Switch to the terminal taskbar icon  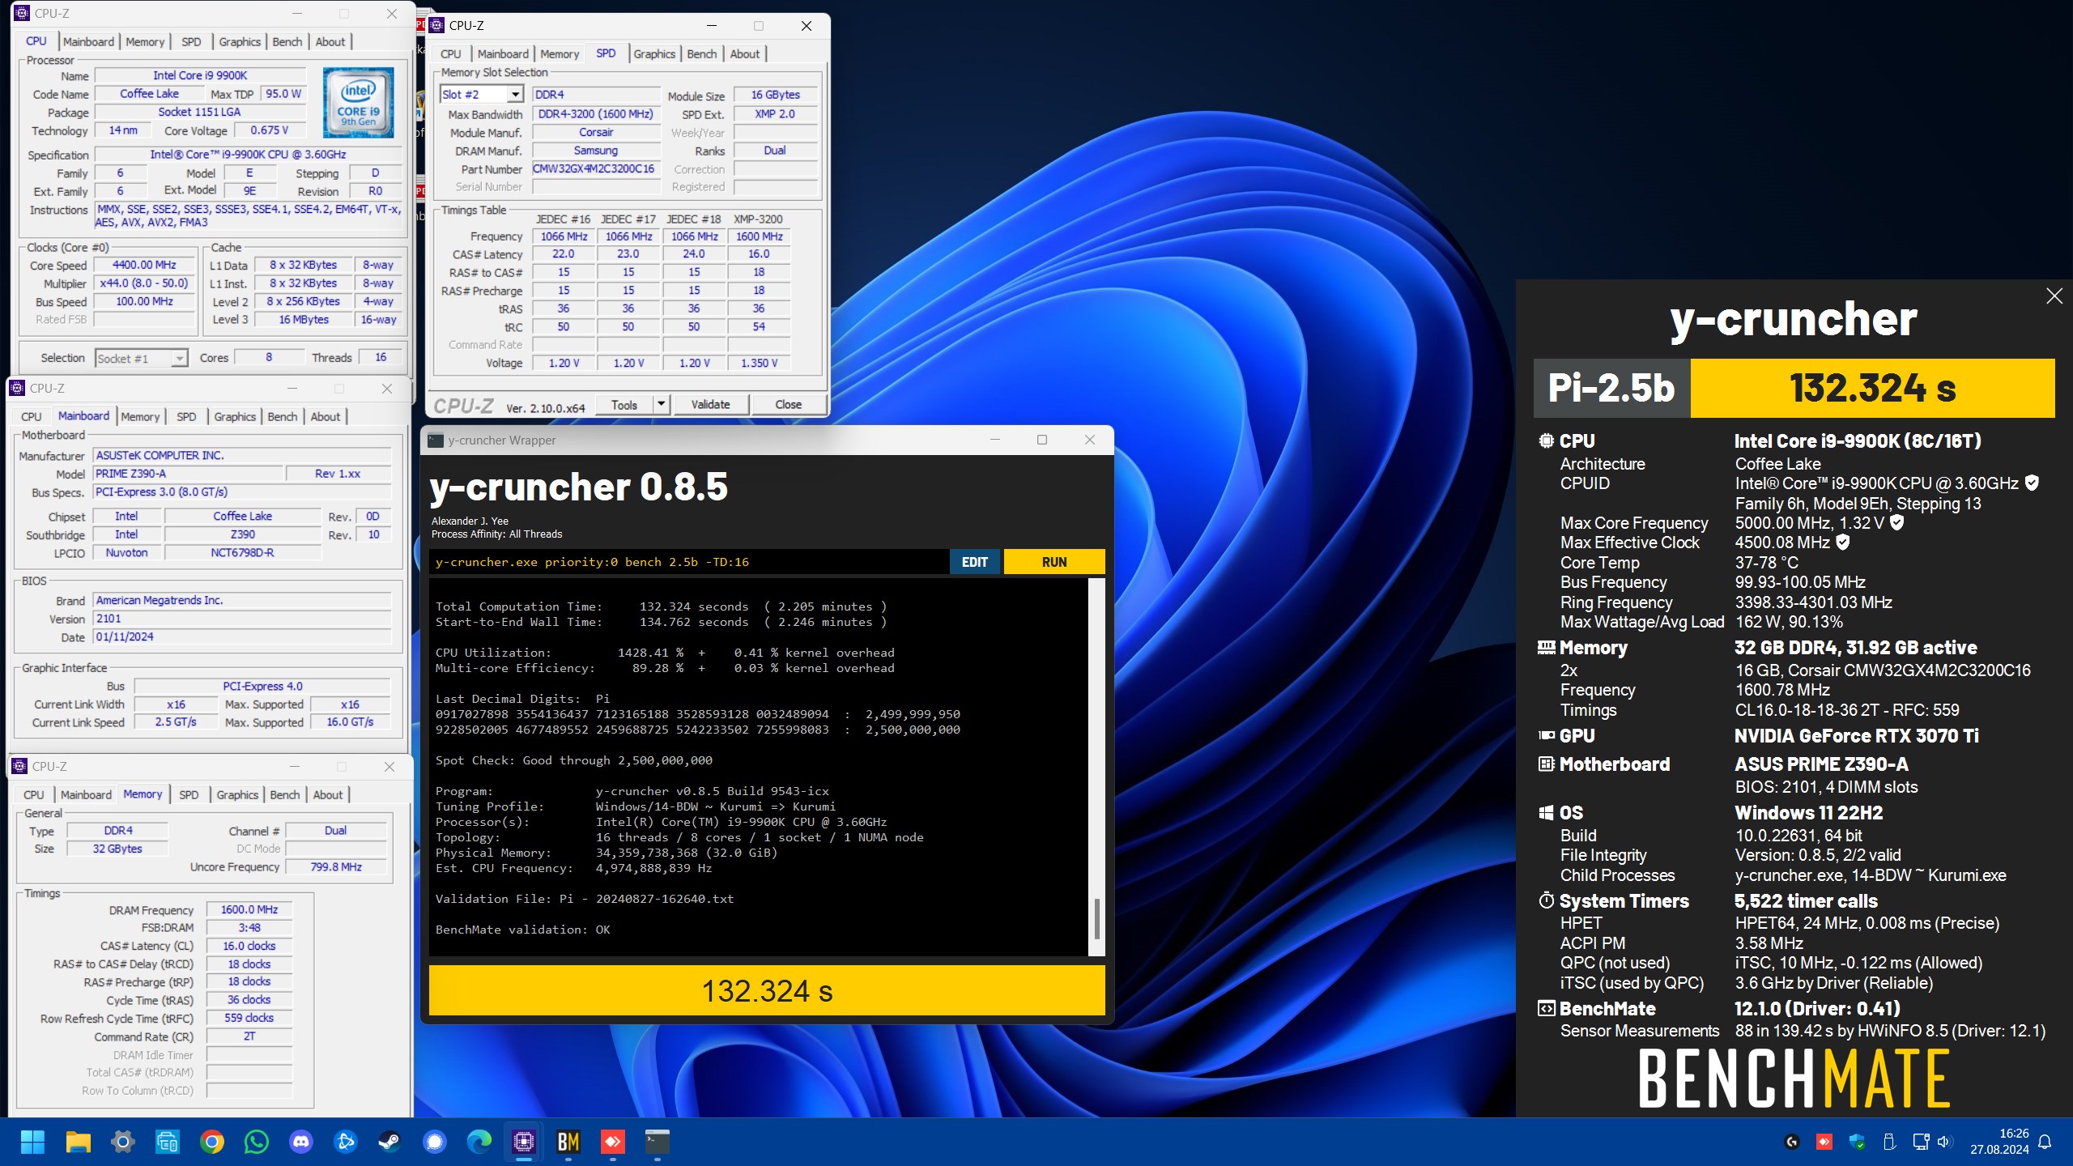(658, 1142)
